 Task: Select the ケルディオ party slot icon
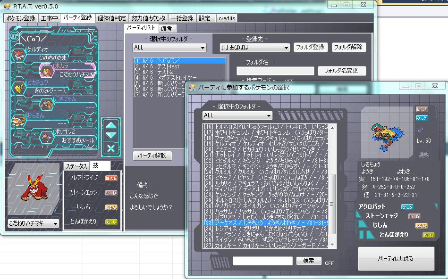tap(19, 54)
